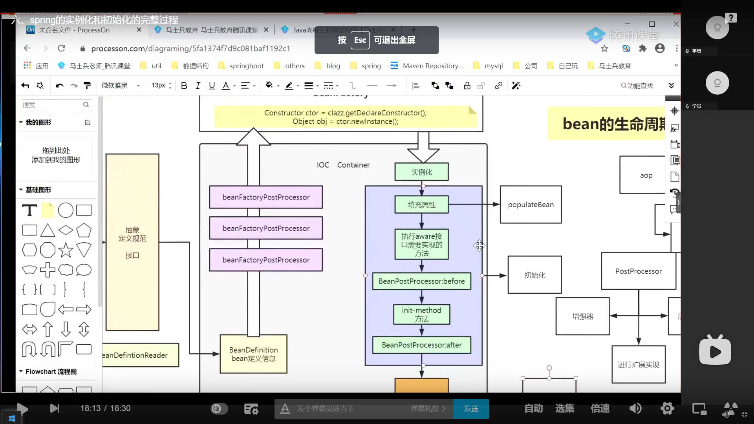Click the undo arrow in toolbar
Viewport: 754px width, 424px height.
click(60, 86)
